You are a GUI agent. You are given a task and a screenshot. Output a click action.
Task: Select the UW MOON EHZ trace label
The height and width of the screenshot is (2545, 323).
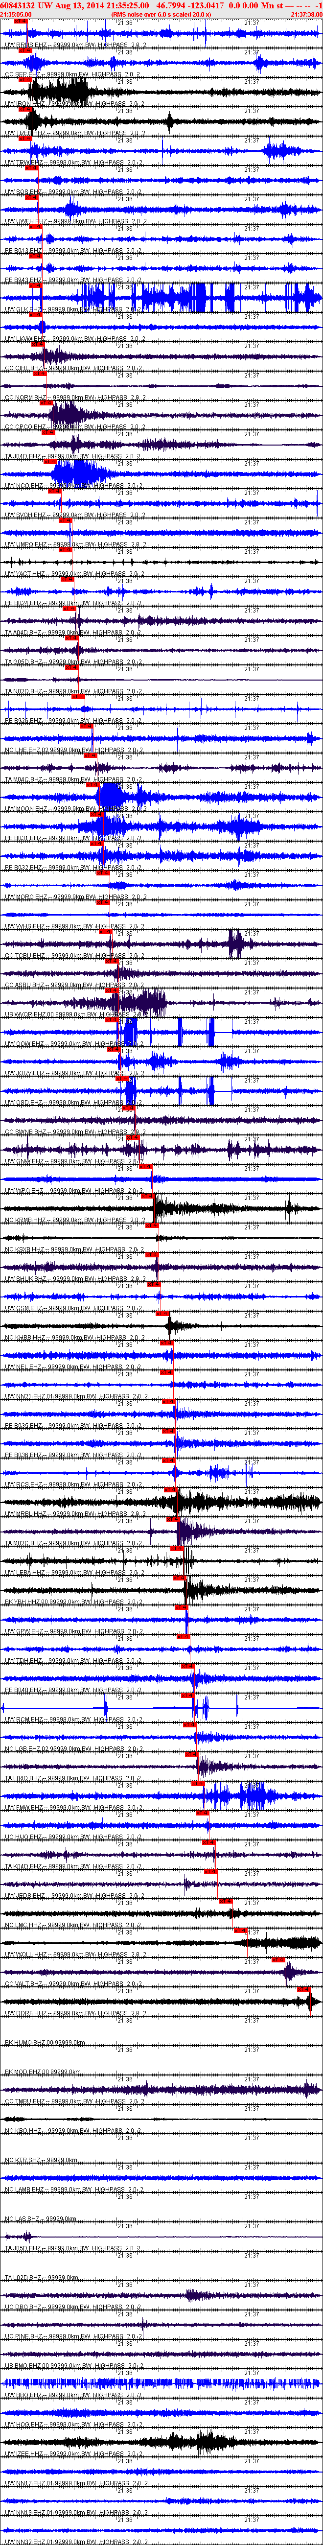click(76, 808)
